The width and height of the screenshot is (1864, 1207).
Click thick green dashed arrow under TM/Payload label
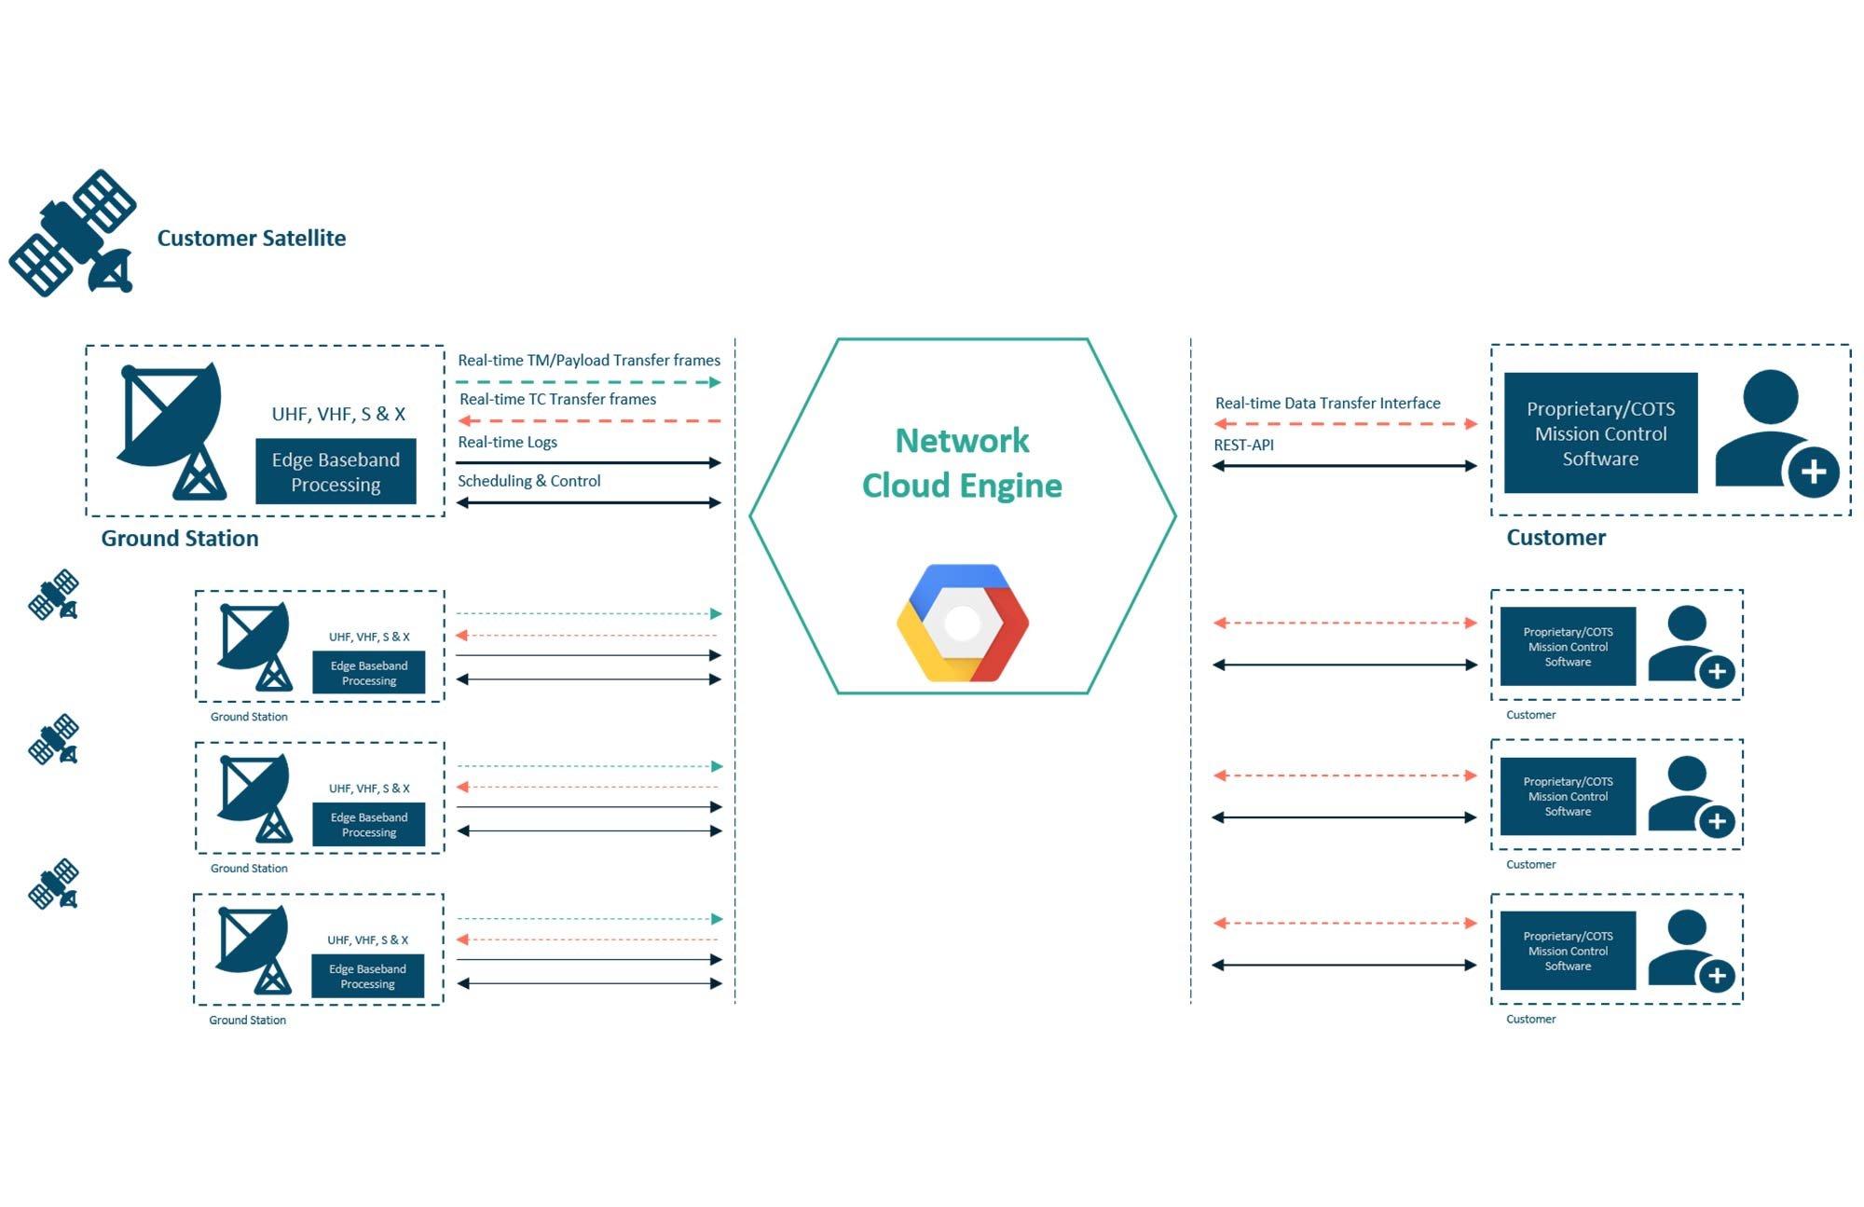(588, 382)
